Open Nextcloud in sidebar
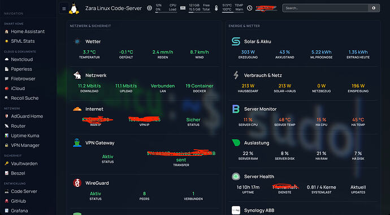 pos(19,60)
